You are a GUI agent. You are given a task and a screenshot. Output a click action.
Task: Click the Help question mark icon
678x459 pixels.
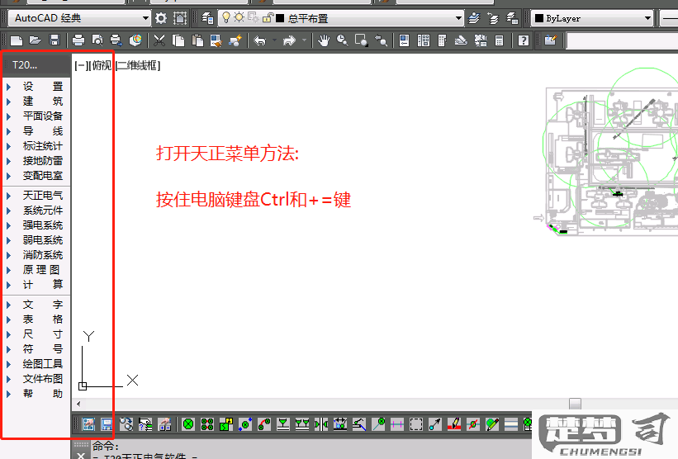pyautogui.click(x=524, y=40)
